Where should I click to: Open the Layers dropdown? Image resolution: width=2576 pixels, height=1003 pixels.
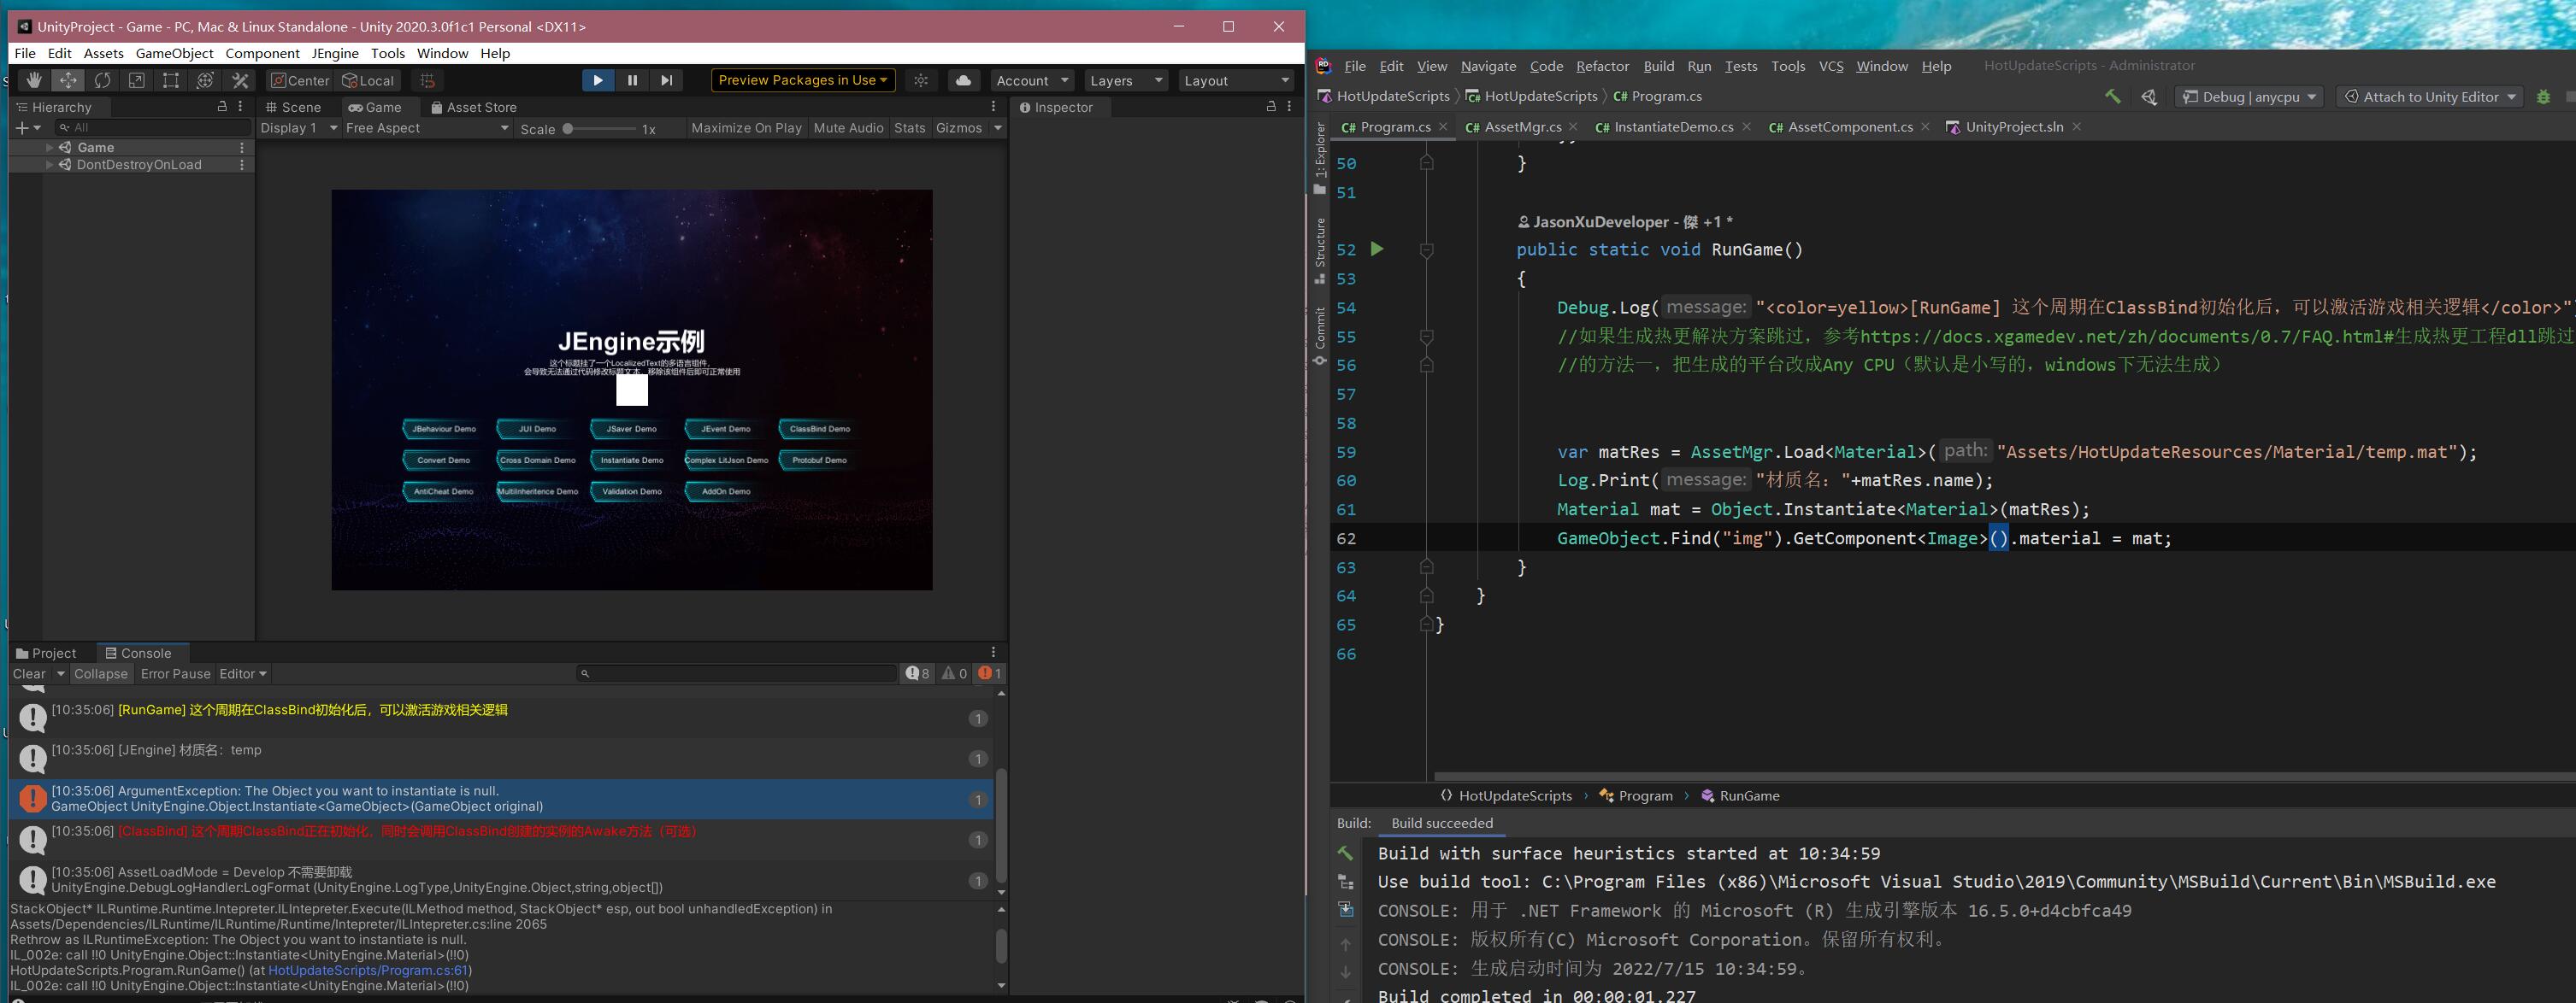click(1126, 80)
